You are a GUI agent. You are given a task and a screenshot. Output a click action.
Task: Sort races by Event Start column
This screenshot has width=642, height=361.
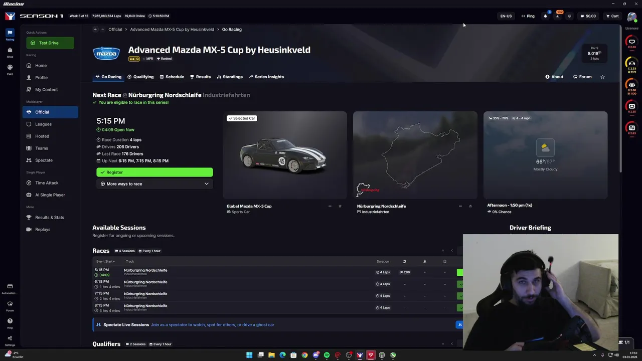[x=105, y=261]
